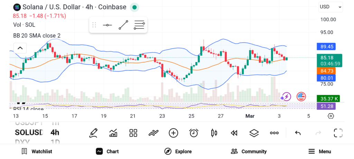Viewport: 354px width, 159px height.
Task: Select the trend line drawing tool
Action: click(123, 25)
